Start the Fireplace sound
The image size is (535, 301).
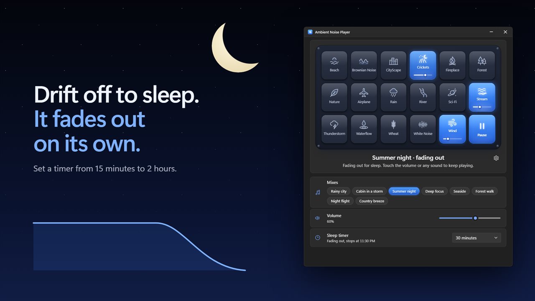pos(452,65)
